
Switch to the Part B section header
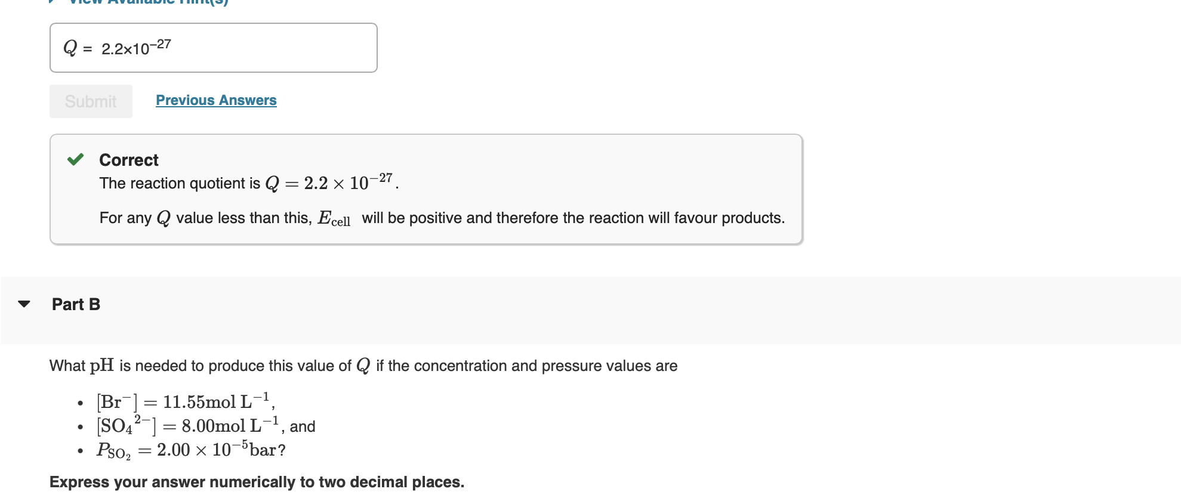(75, 304)
